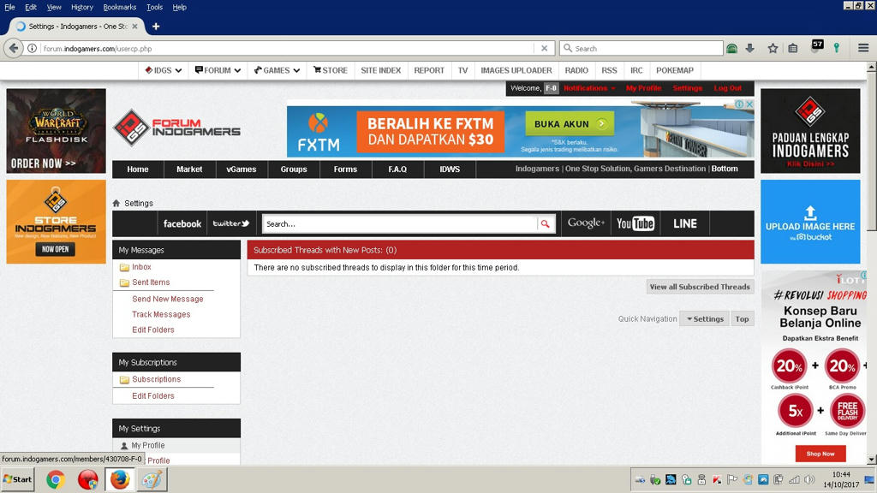
Task: Open the Firefox downloads arrow icon
Action: tap(750, 49)
